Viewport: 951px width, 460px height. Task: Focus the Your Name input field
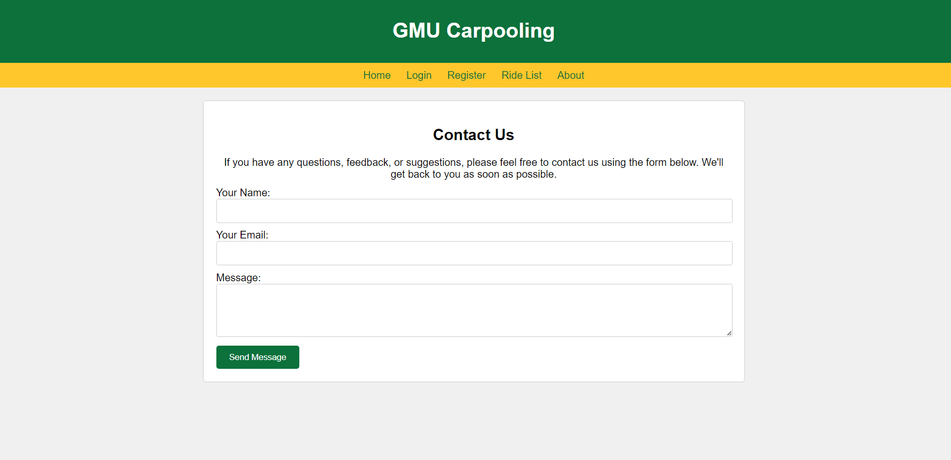coord(474,211)
